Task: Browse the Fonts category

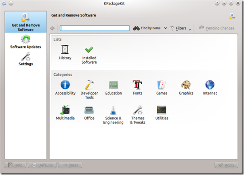Action: (137, 86)
